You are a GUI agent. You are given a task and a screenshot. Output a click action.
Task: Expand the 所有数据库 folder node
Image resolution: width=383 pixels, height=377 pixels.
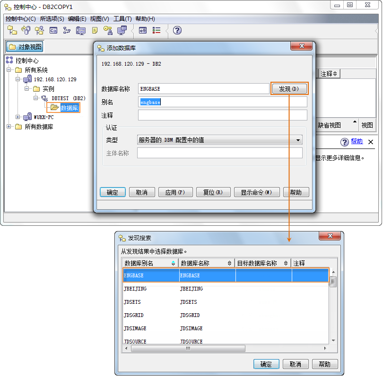click(9, 127)
